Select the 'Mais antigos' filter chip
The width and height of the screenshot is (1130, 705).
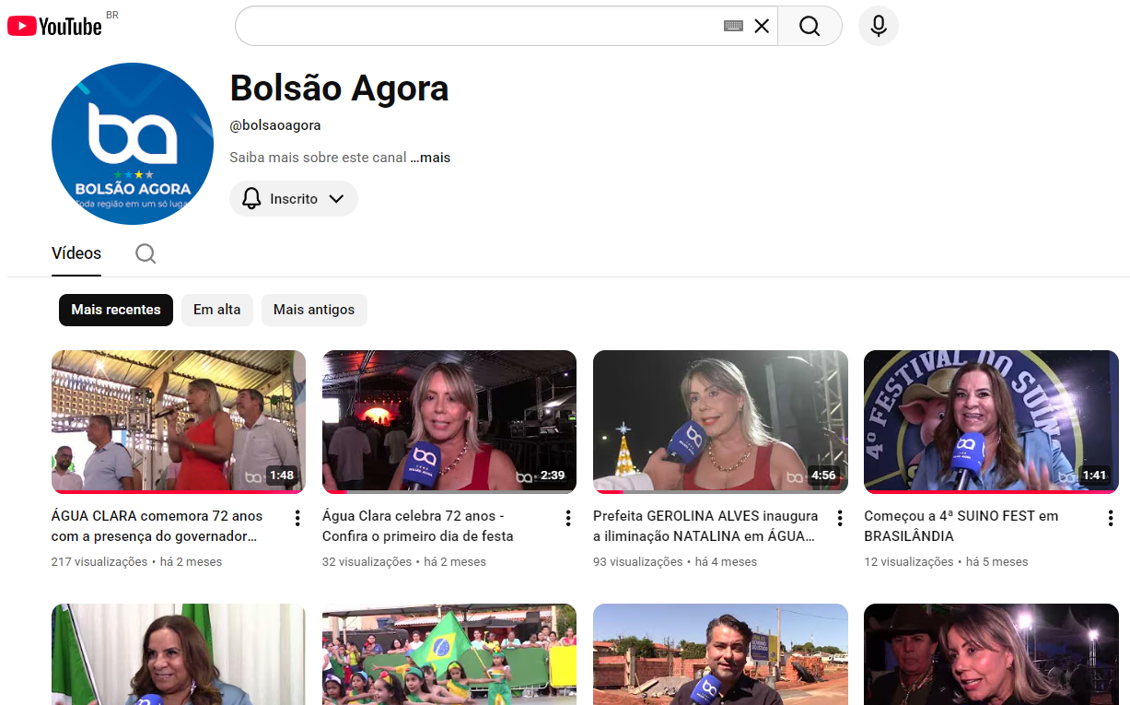314,310
